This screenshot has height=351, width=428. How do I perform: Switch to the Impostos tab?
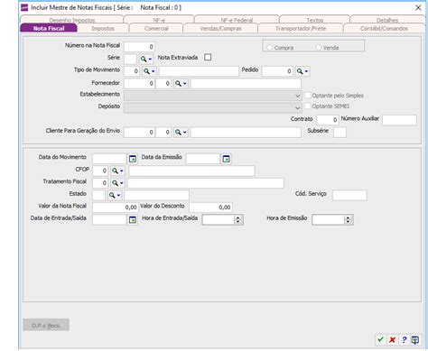click(103, 28)
